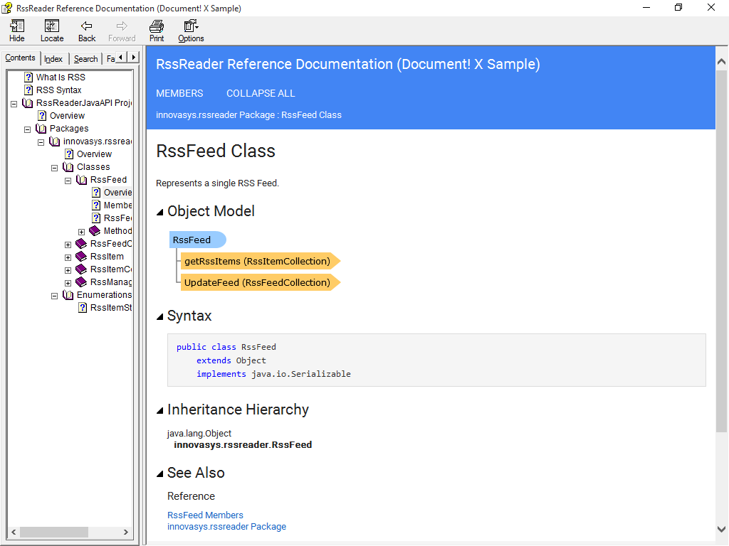Collapse the Object Model section
Screen dimensions: 729x546
pos(160,212)
